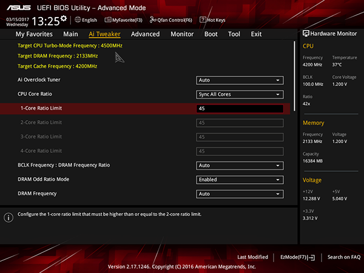
Task: Select the Ai Overclock Tuner label
Action: tap(39, 80)
